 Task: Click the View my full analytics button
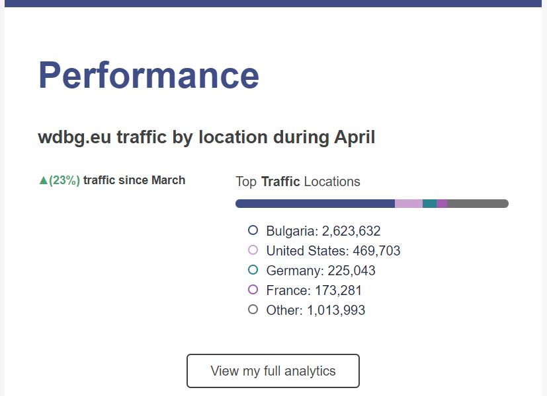(x=273, y=371)
